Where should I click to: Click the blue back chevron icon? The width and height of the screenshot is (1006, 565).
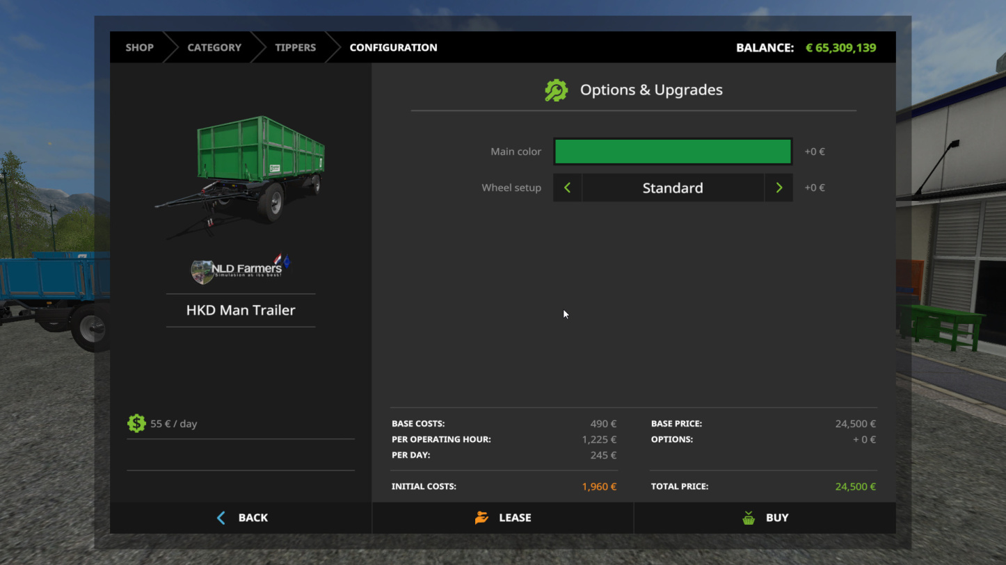(x=221, y=518)
